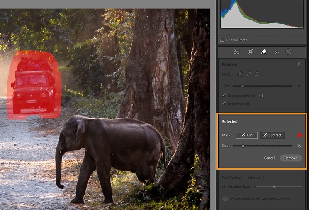Open the Tool Overlay Selected dropdown

pyautogui.click(x=256, y=178)
